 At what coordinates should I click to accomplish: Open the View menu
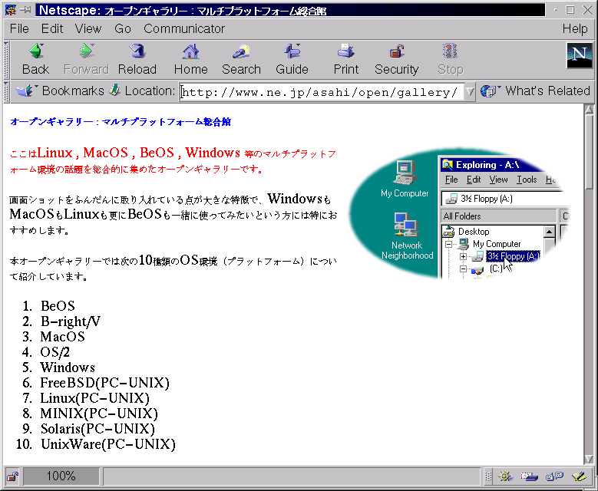(88, 28)
